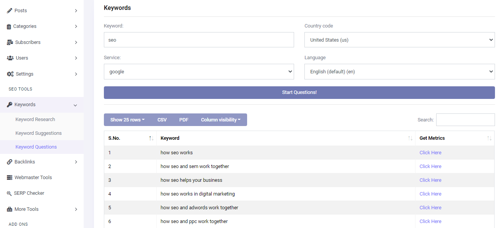This screenshot has height=228, width=503.
Task: Click the chain-link icon beside Backlinks
Action: point(10,162)
